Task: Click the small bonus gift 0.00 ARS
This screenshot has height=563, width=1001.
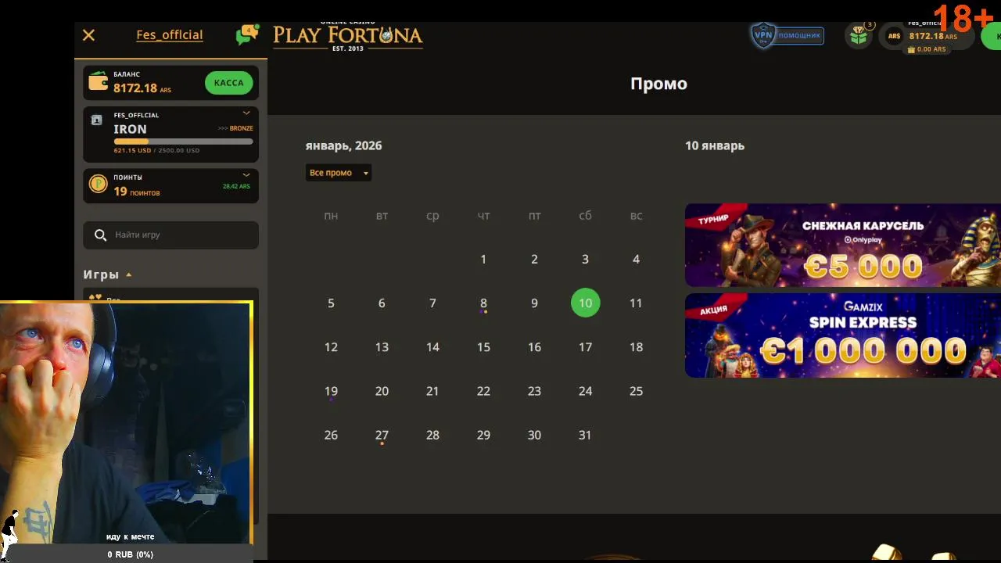Action: (x=926, y=49)
